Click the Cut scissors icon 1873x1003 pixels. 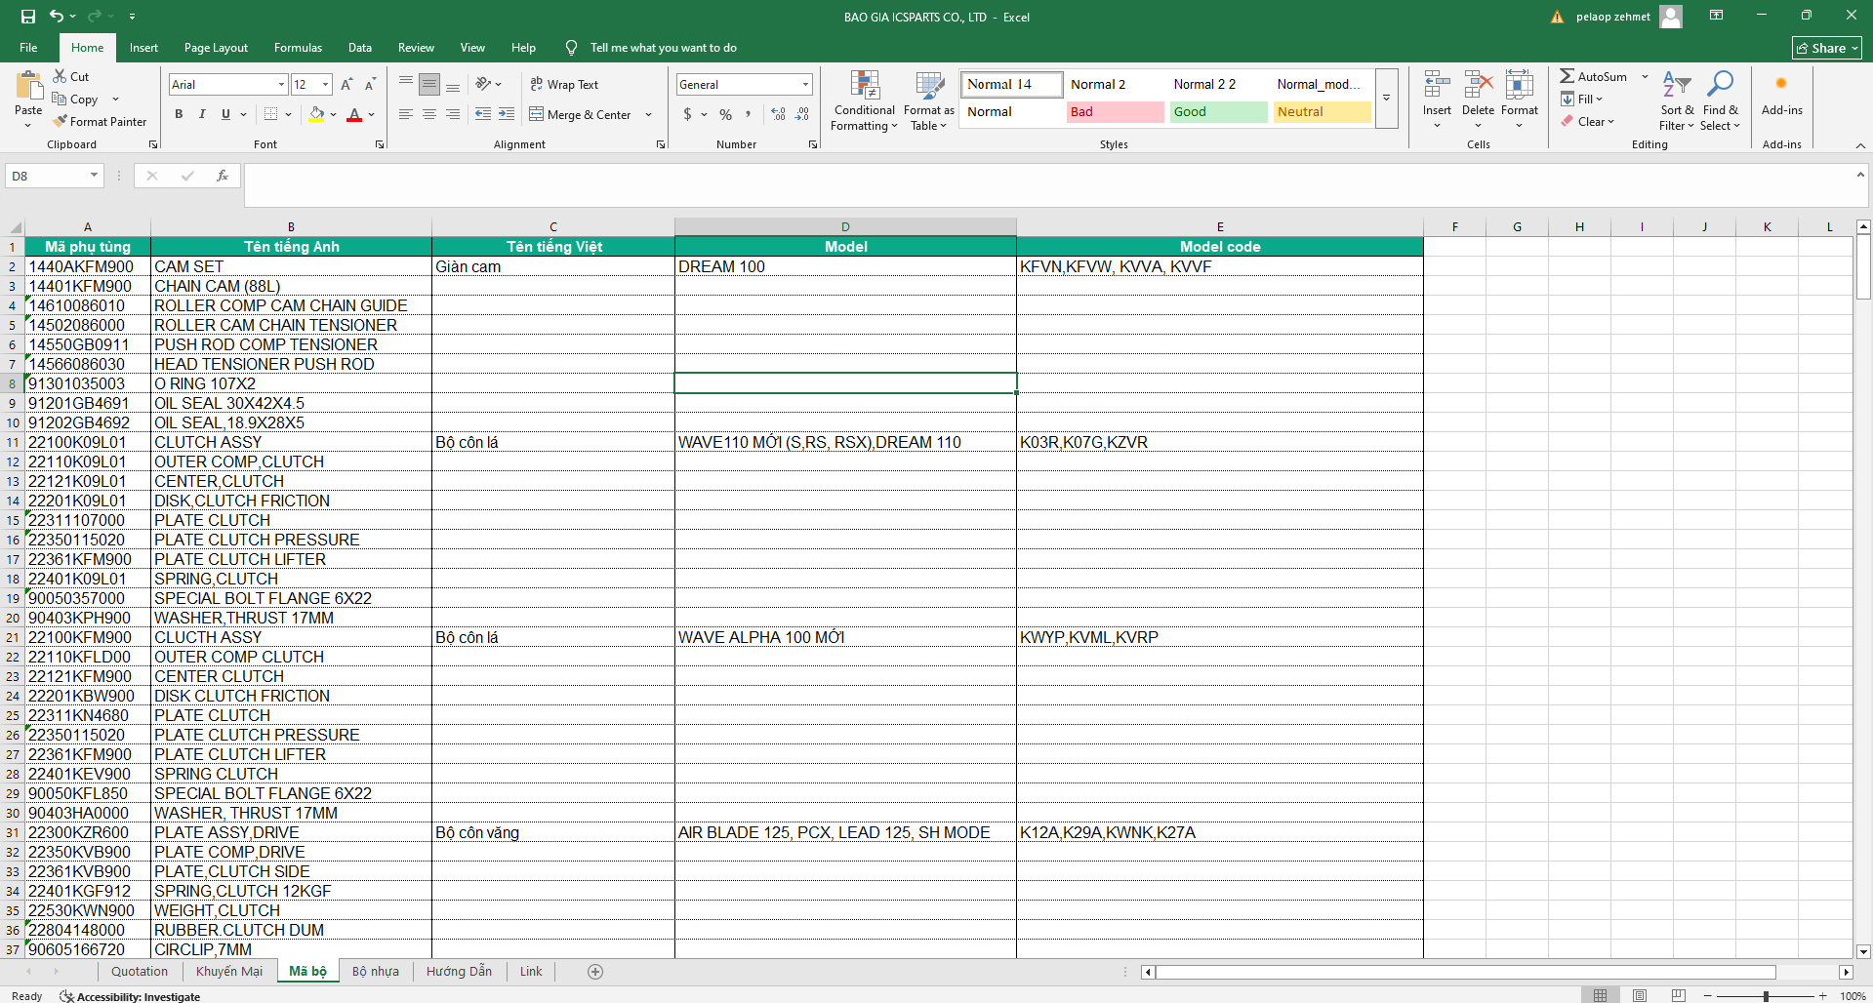[60, 76]
